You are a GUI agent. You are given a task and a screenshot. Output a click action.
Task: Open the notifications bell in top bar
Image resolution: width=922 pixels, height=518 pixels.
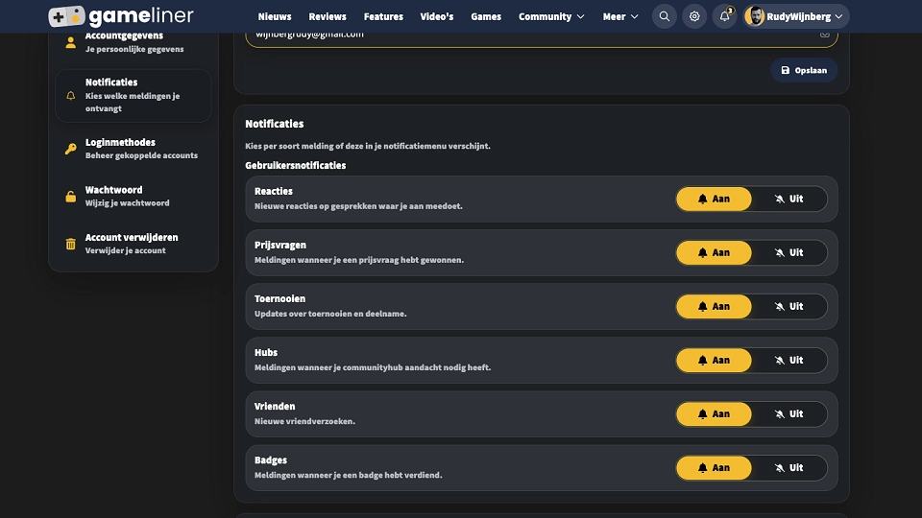(x=724, y=16)
